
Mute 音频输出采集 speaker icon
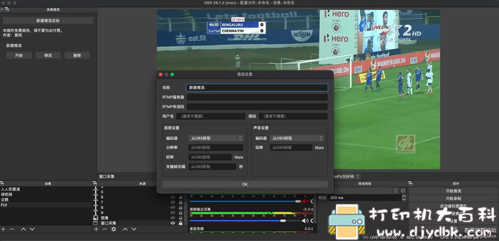point(305,220)
